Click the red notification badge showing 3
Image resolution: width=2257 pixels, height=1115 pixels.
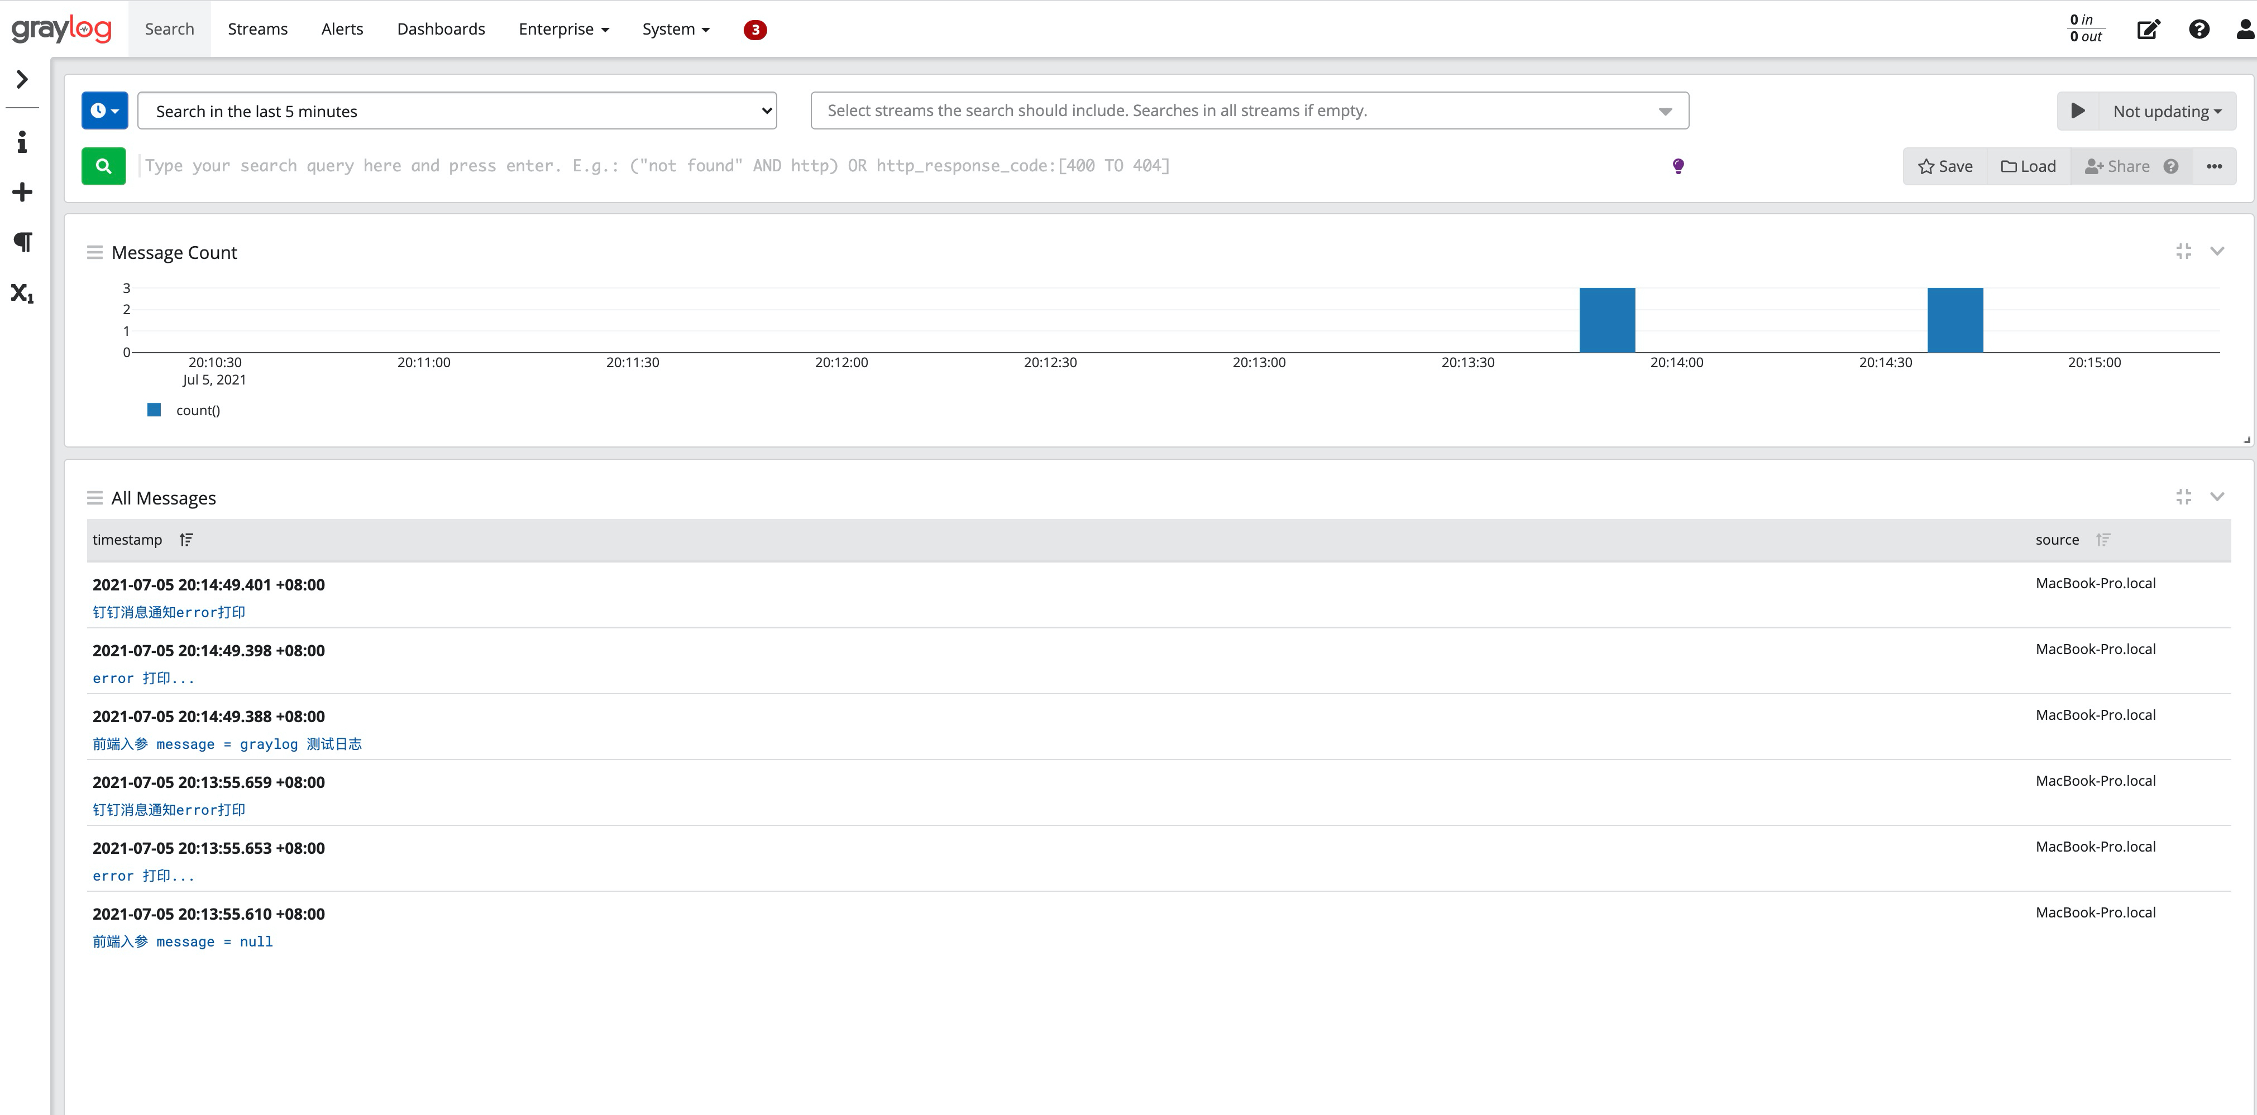pos(754,30)
